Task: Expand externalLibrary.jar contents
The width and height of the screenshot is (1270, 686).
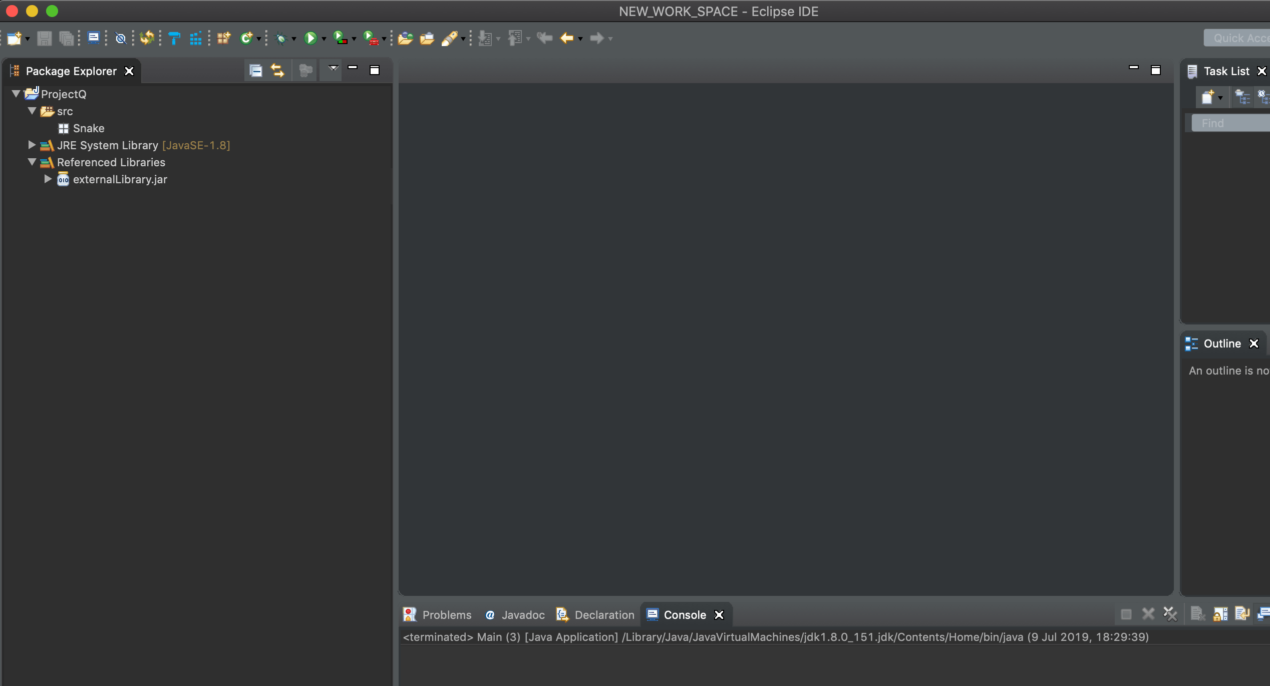Action: click(48, 179)
